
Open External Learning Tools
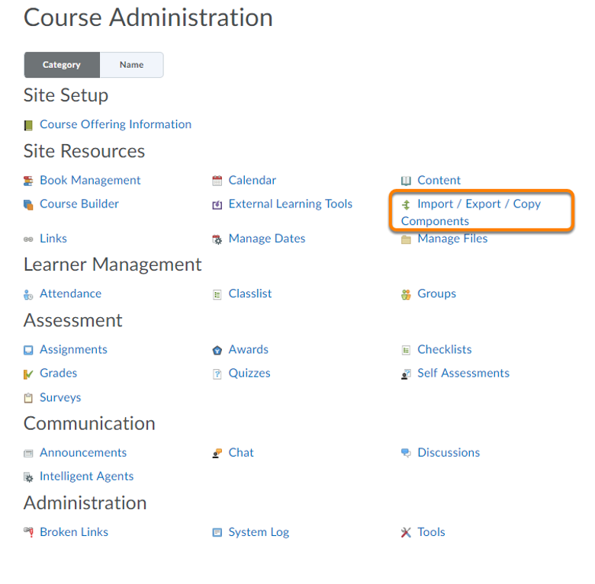tap(291, 204)
